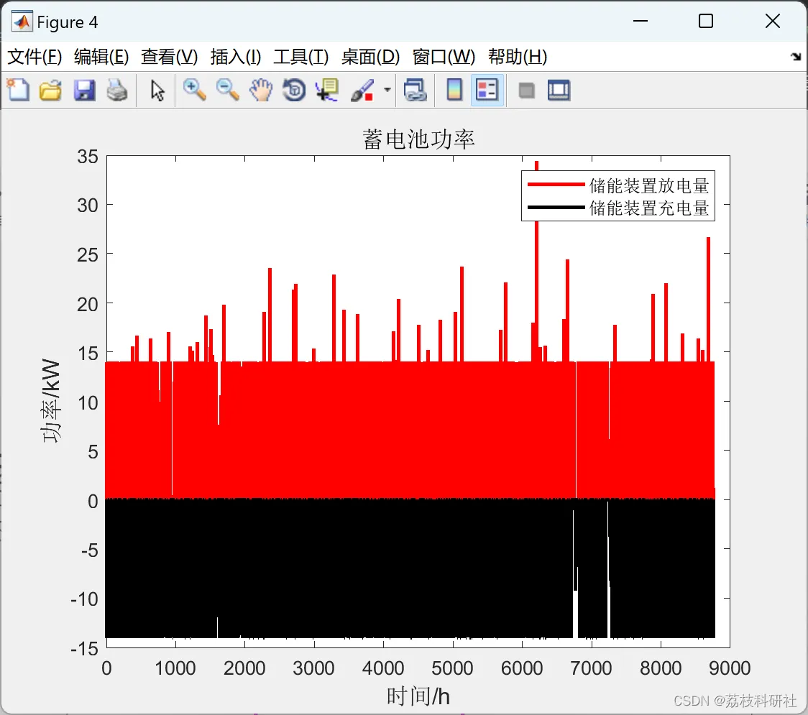Click the dock figure arrow in menu bar
This screenshot has height=715, width=808.
click(796, 57)
